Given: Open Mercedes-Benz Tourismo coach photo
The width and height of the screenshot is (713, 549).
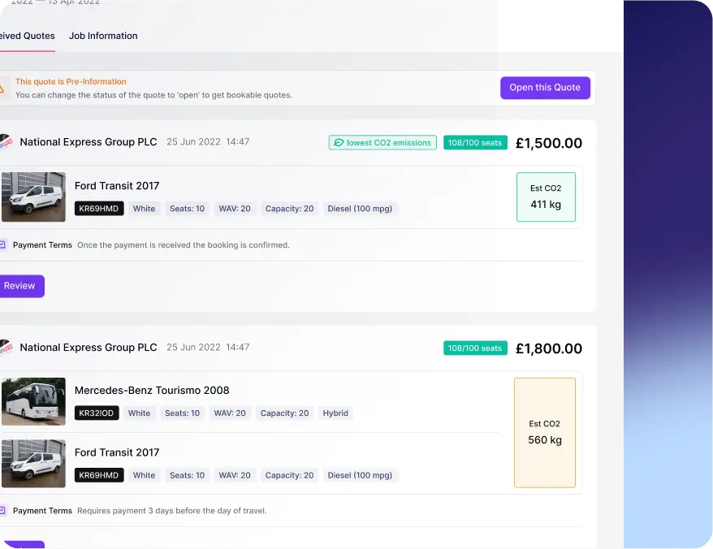Looking at the screenshot, I should (x=33, y=402).
